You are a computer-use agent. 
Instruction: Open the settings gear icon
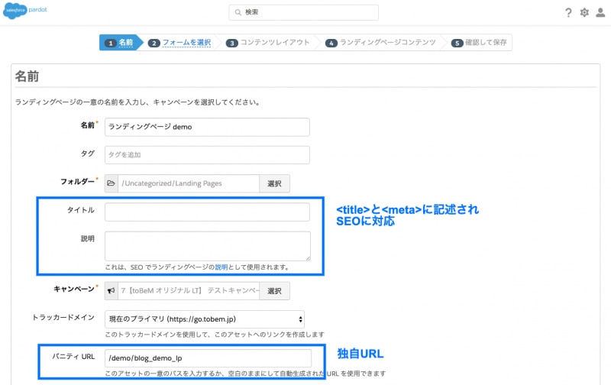(584, 12)
